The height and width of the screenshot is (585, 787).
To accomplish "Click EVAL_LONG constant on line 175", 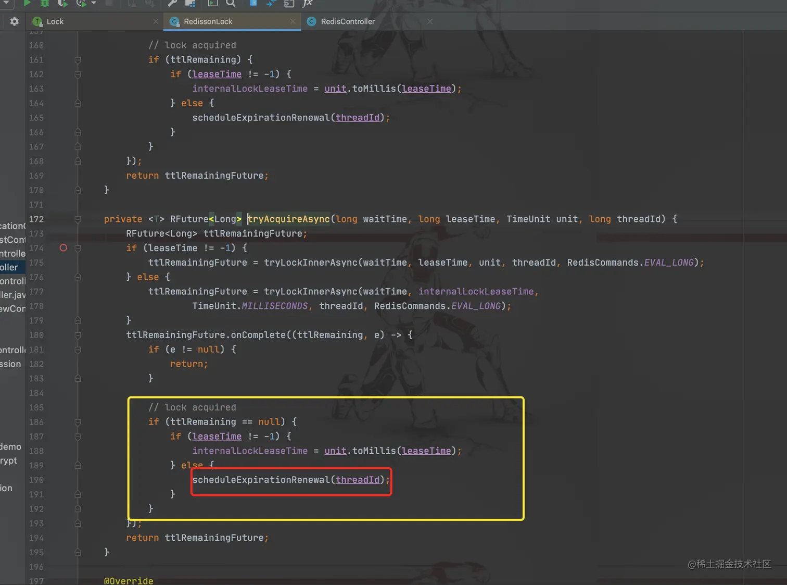I will tap(669, 263).
